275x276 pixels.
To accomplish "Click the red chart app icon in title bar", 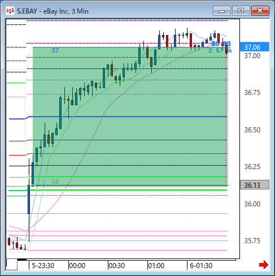I will pyautogui.click(x=10, y=11).
